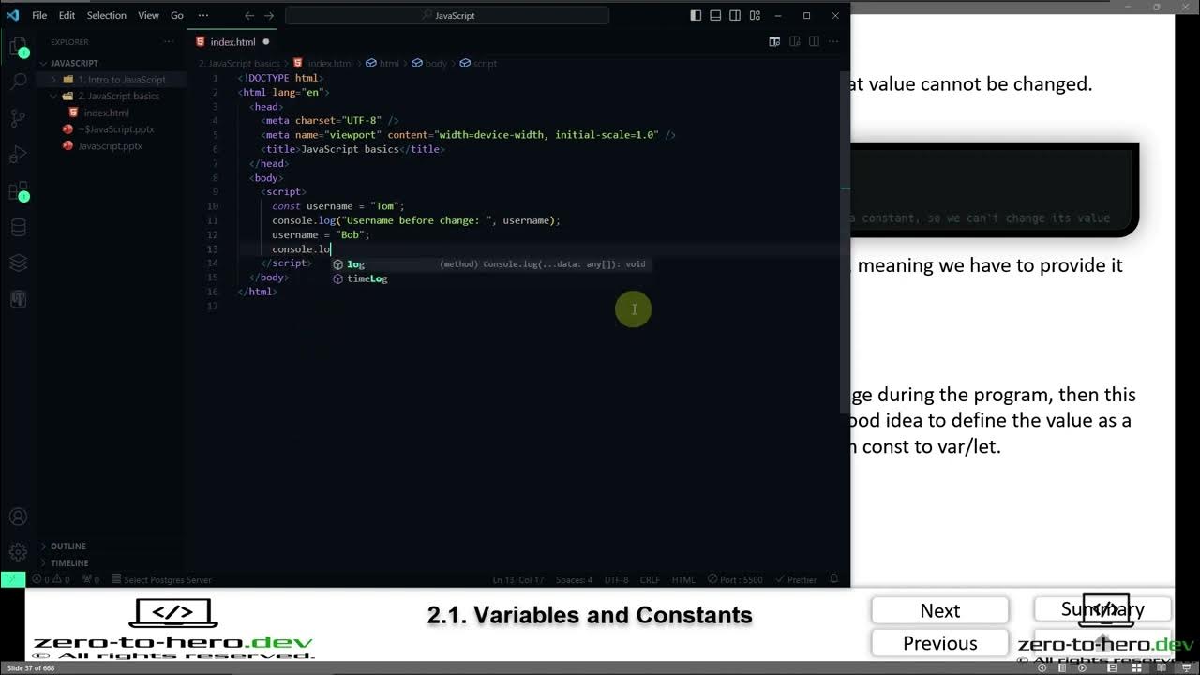Click the 2. JavaScript basics breadcrumb

pos(238,64)
